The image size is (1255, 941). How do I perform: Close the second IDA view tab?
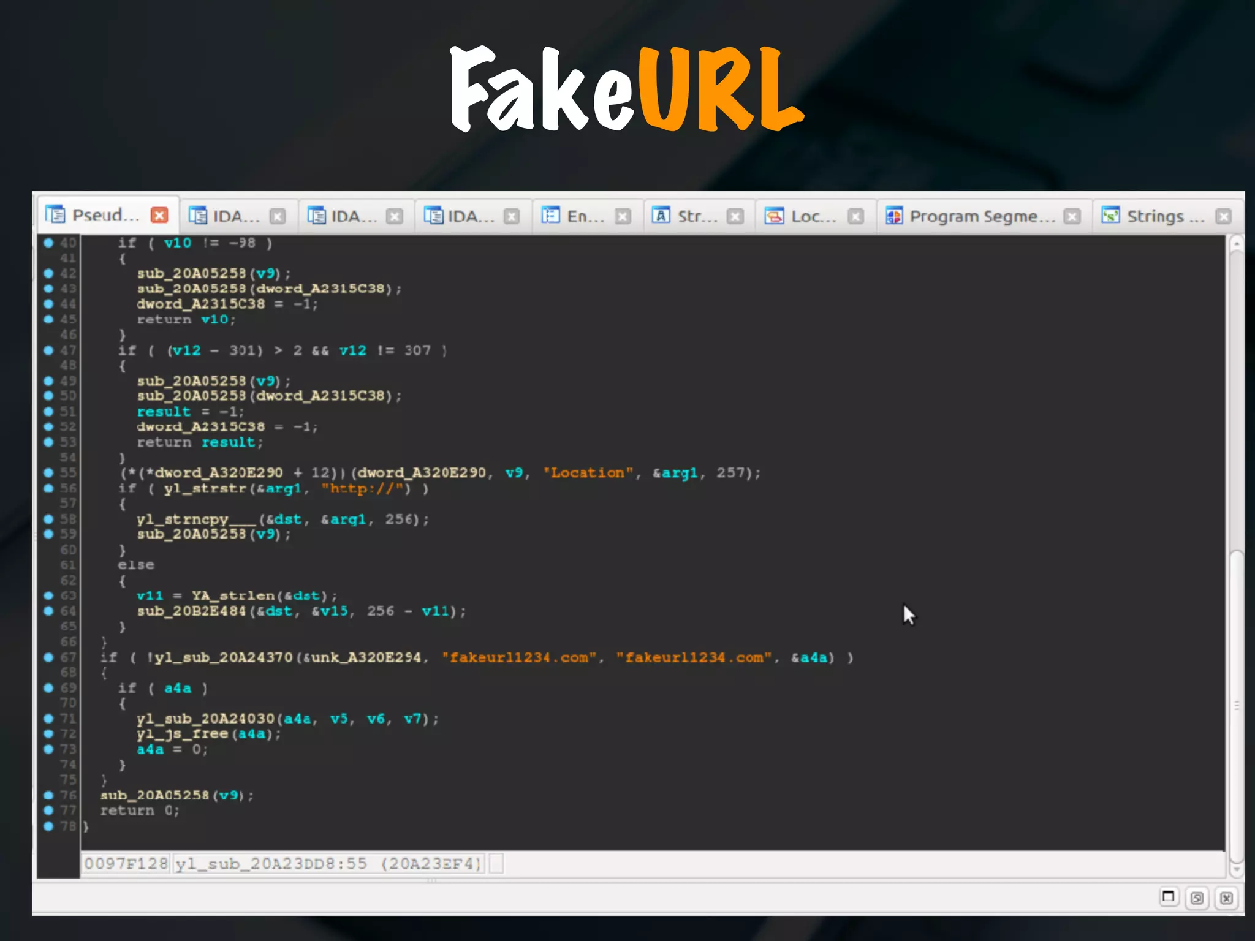coord(395,216)
